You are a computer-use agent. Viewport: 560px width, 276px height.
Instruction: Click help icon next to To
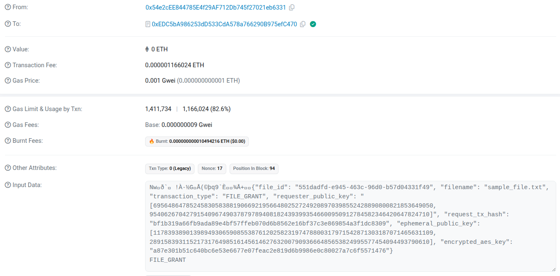(x=8, y=24)
